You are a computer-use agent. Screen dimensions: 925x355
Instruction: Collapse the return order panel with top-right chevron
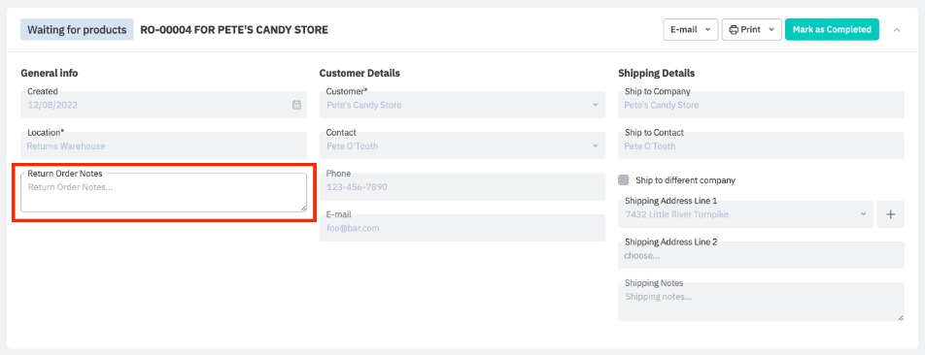[x=897, y=29]
